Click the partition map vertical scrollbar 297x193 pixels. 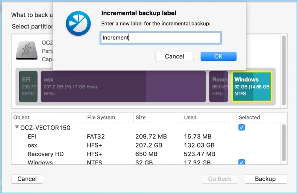[283, 70]
